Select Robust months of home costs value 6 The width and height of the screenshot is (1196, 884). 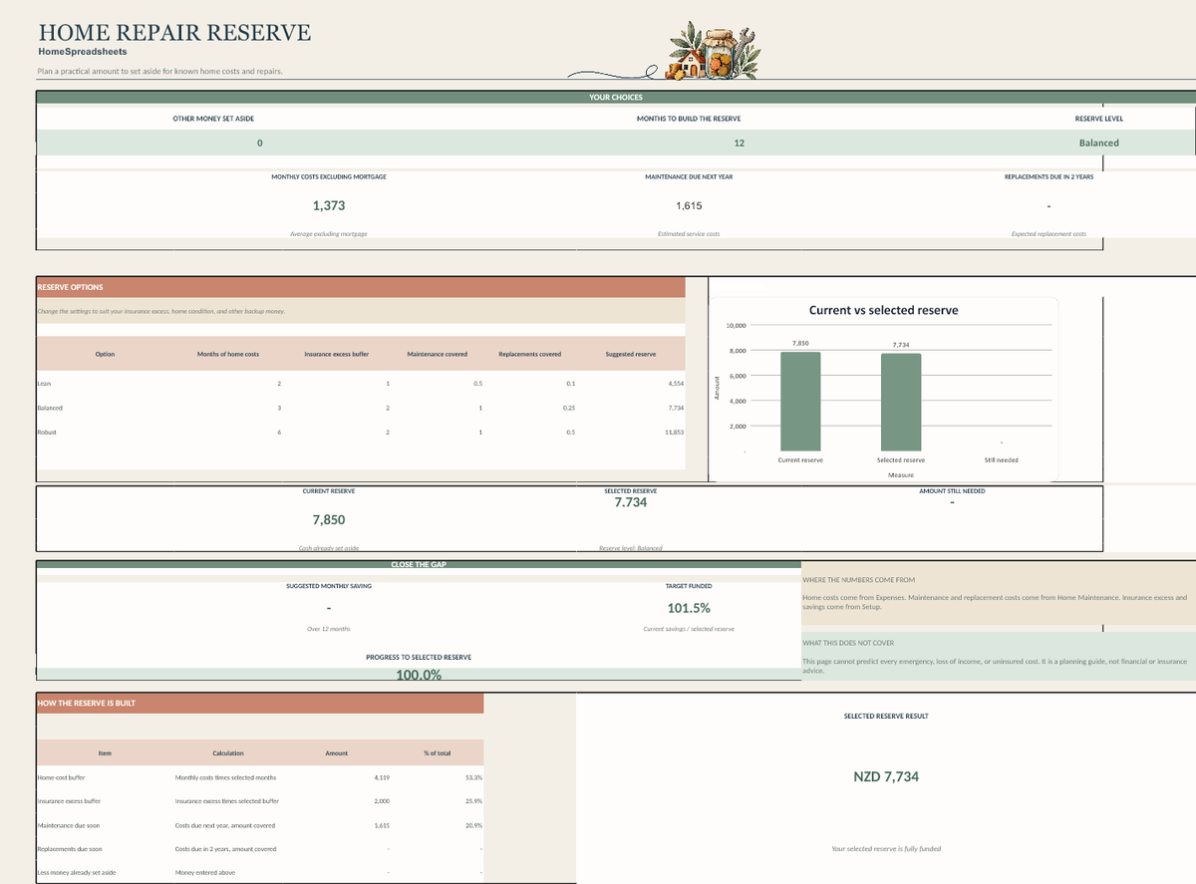[x=279, y=432]
